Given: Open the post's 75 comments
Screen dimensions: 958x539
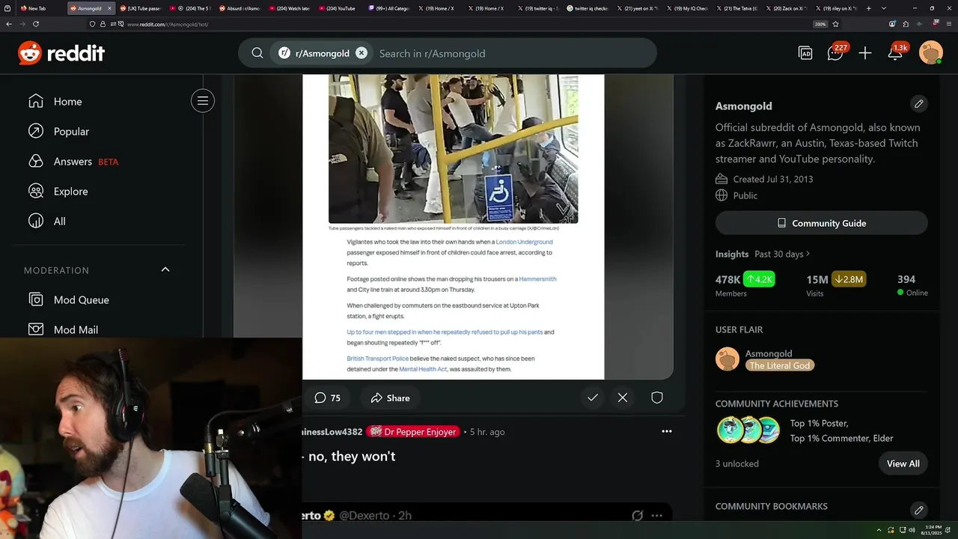Looking at the screenshot, I should click(327, 398).
